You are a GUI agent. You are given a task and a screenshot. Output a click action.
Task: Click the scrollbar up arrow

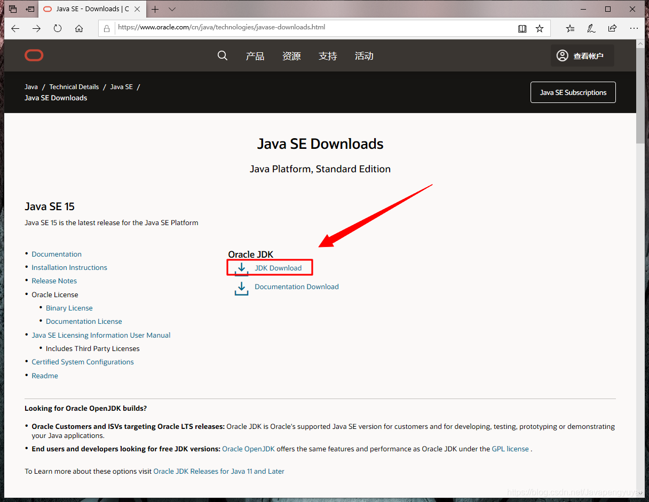pos(640,44)
